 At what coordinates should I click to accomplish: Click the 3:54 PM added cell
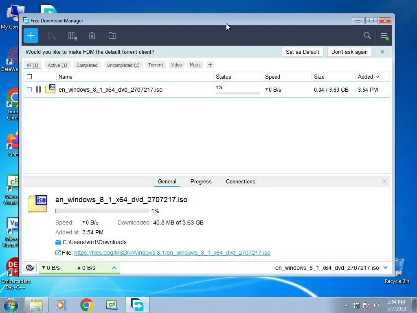(x=368, y=90)
